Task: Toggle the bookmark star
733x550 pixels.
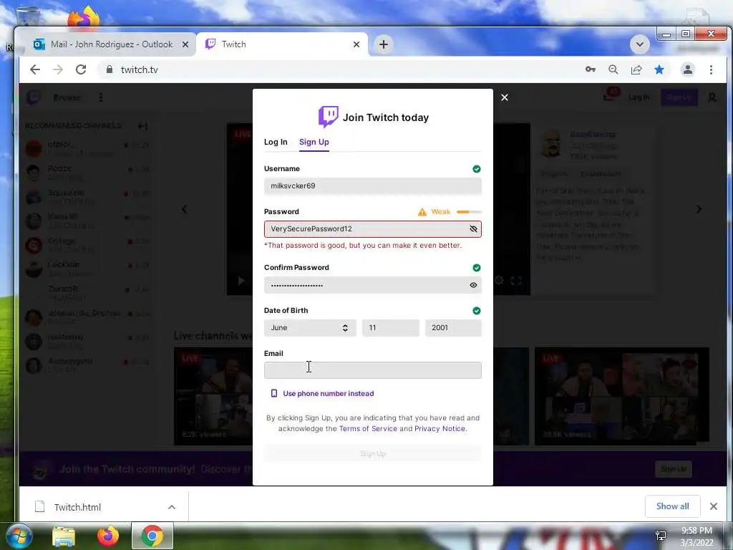Action: [x=659, y=69]
